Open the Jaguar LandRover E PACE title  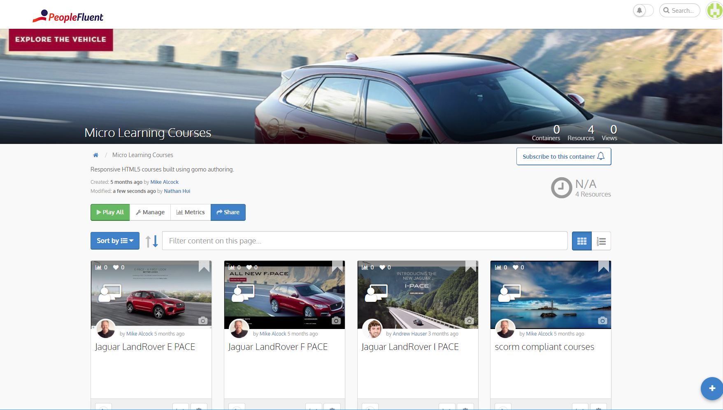pyautogui.click(x=145, y=347)
